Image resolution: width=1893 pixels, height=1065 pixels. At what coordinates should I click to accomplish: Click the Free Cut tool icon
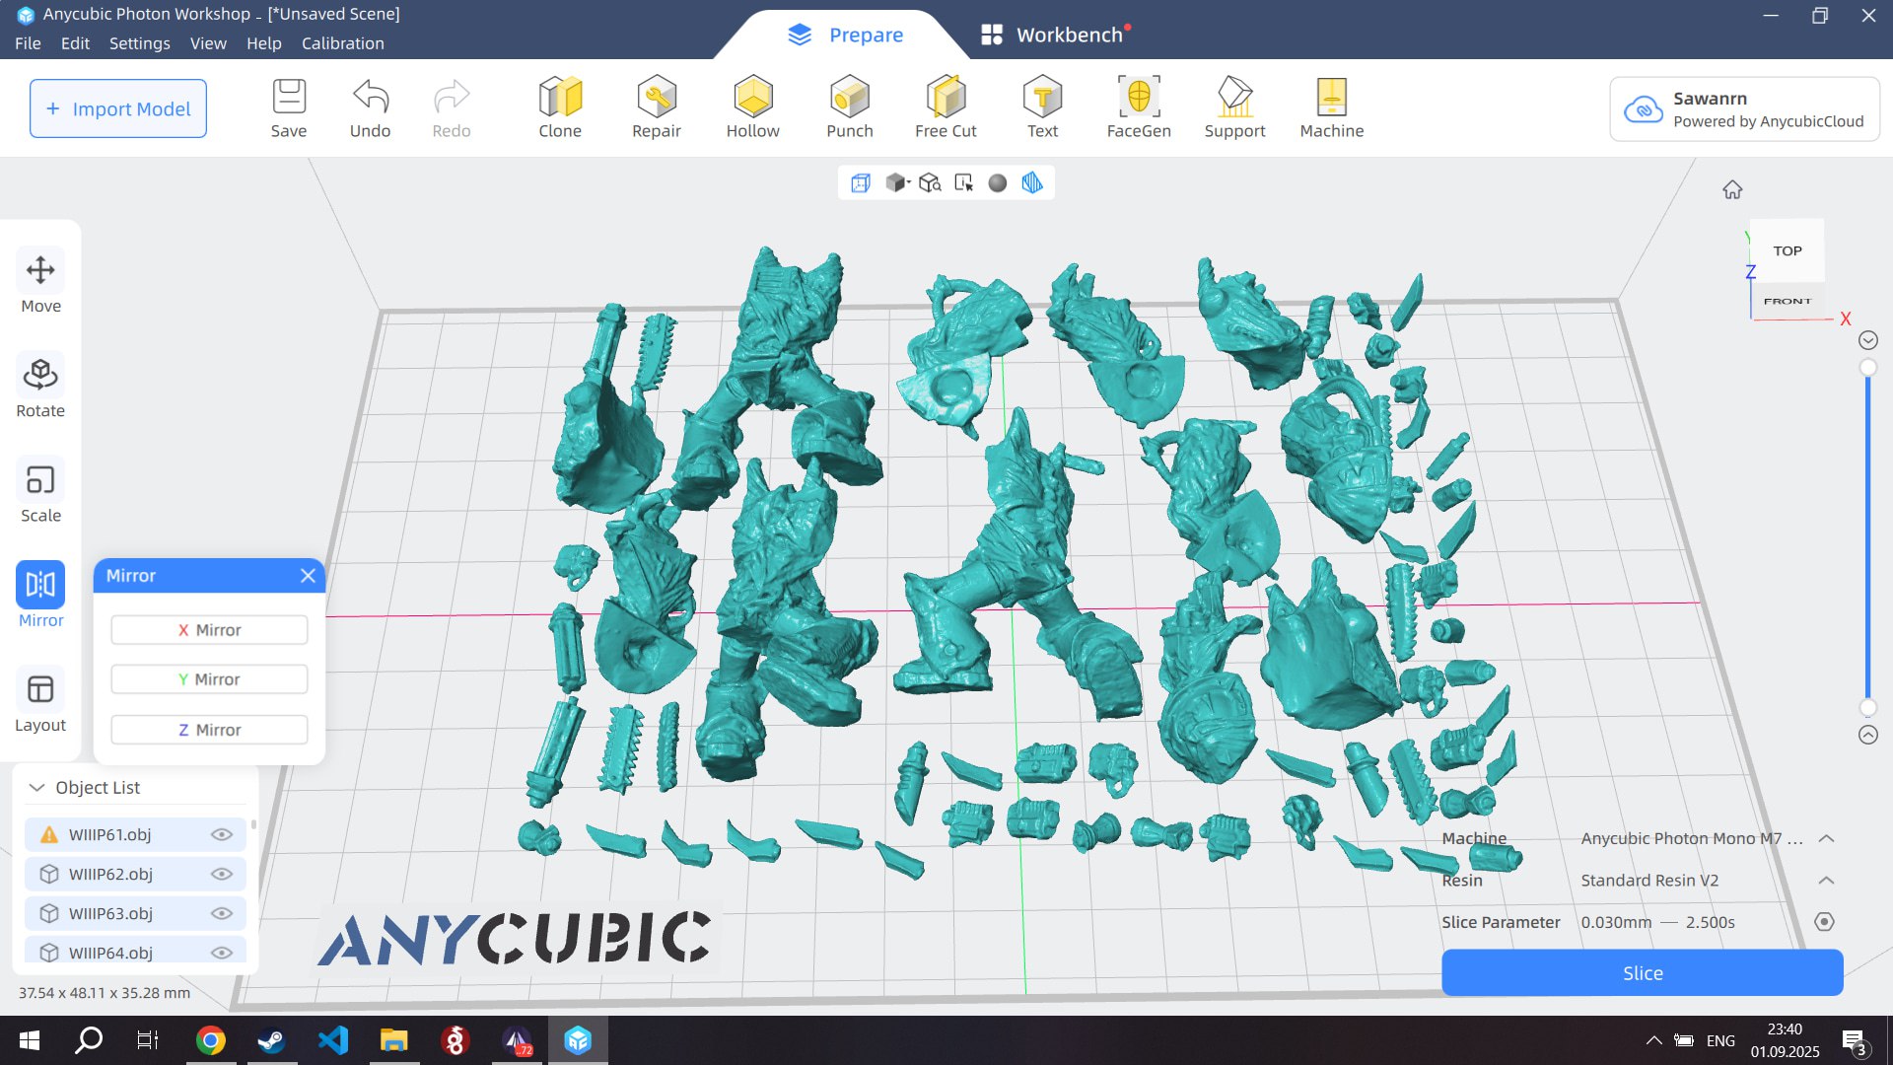(x=946, y=97)
